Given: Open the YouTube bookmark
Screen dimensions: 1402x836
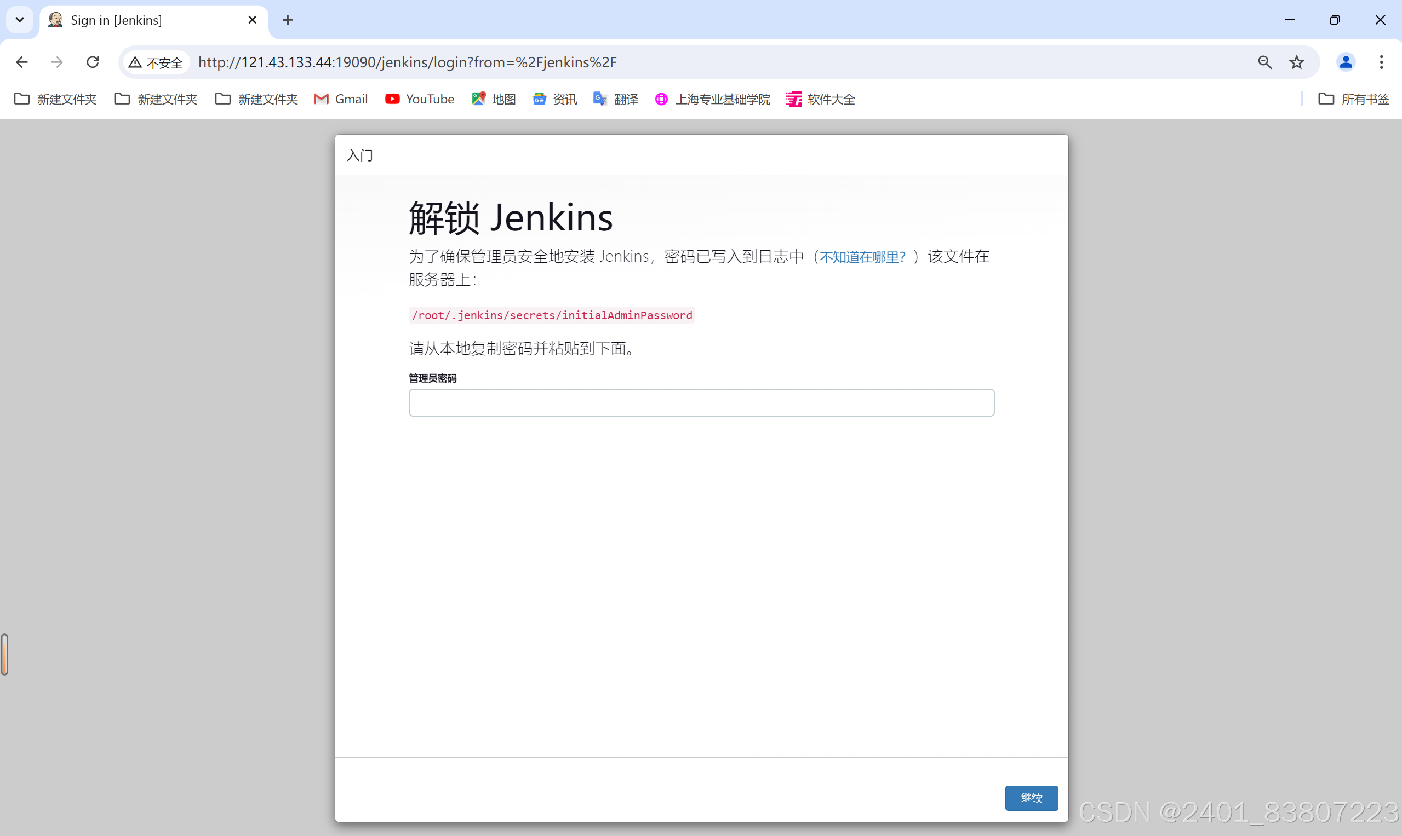Looking at the screenshot, I should [420, 99].
